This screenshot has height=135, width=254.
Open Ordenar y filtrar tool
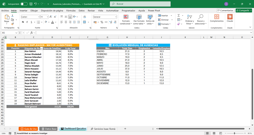pyautogui.click(x=189, y=19)
